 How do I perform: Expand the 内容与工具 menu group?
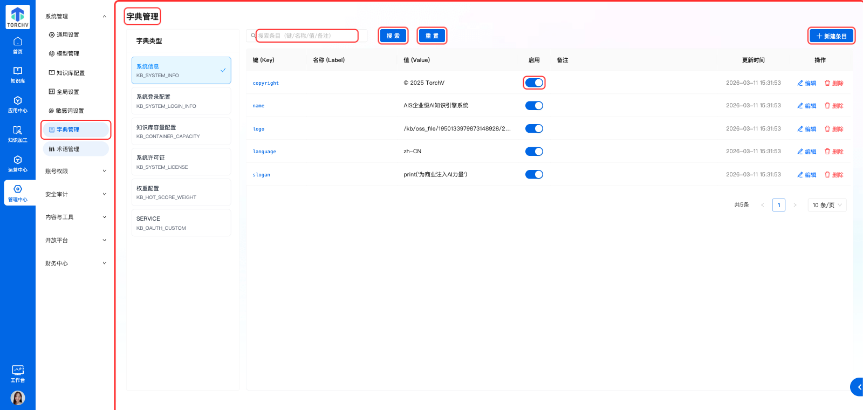pyautogui.click(x=76, y=217)
